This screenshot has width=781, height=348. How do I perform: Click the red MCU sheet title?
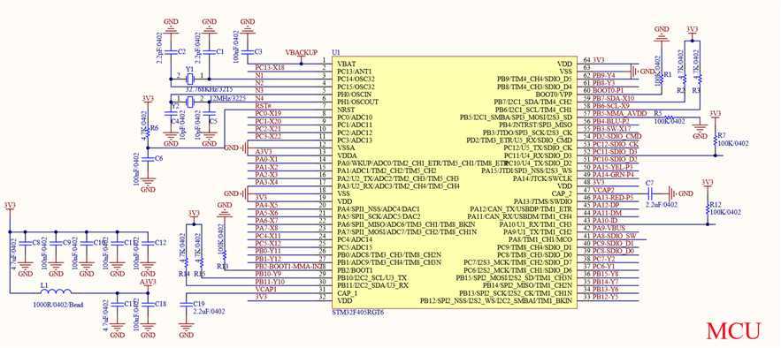734,330
